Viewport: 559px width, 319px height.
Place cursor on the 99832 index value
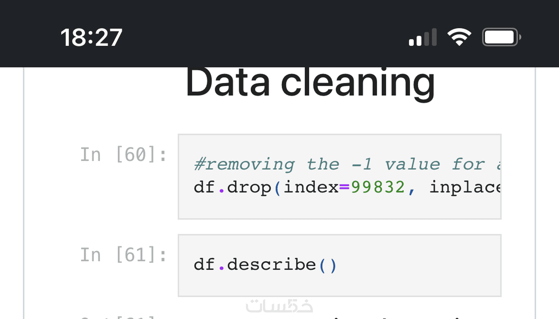point(377,187)
